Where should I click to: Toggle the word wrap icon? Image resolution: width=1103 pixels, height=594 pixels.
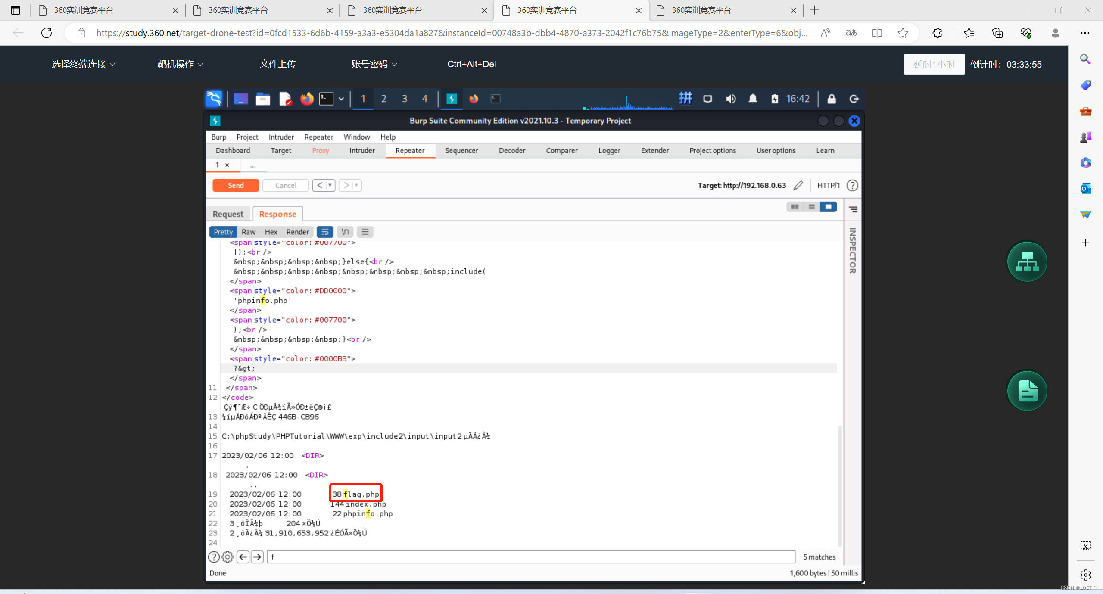tap(325, 232)
